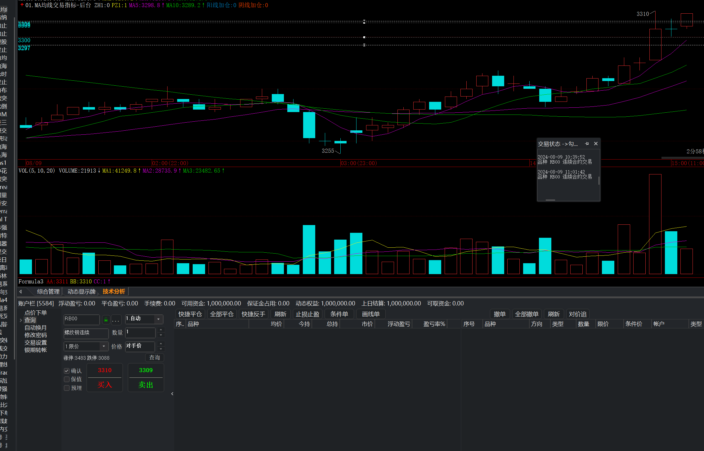The image size is (704, 451).
Task: Raise price with the 价格 up arrow
Action: tap(161, 344)
